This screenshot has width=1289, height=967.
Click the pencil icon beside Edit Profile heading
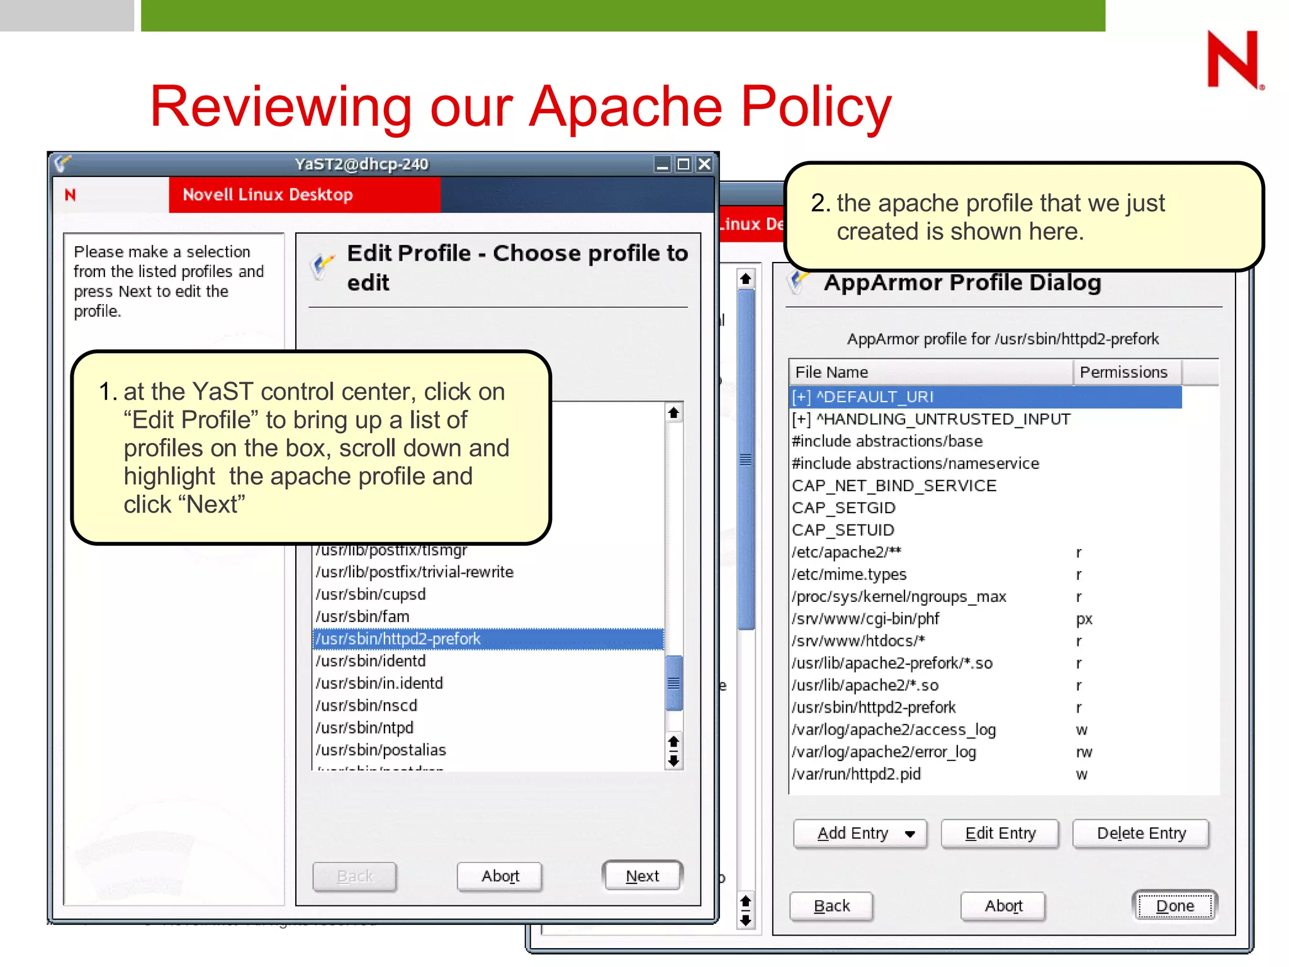323,267
